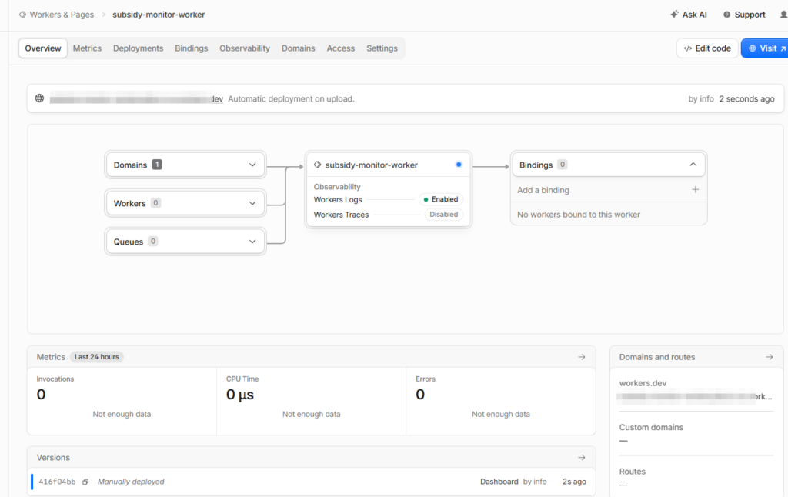Navigate to Workers & Pages breadcrumb

(62, 15)
